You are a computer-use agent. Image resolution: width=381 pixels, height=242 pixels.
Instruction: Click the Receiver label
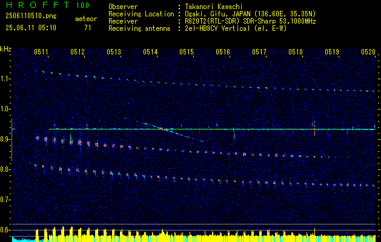pos(123,21)
